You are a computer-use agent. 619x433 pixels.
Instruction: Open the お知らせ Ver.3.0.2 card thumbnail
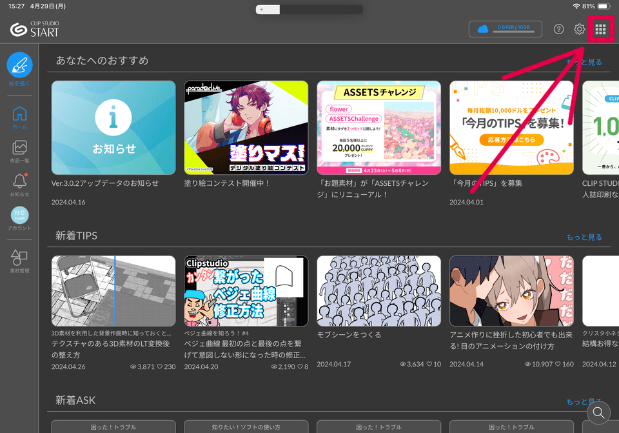tap(113, 128)
